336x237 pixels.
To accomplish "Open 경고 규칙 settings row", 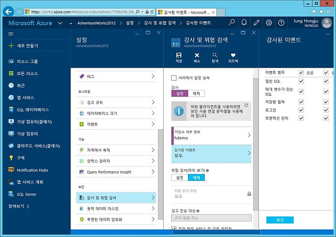I will tap(116, 103).
